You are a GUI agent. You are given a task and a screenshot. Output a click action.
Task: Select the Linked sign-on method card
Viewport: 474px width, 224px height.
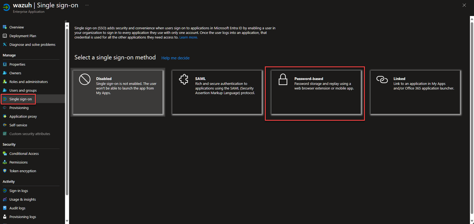coord(415,92)
